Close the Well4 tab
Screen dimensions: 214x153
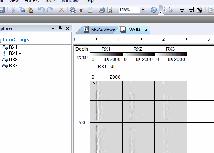click(146, 30)
